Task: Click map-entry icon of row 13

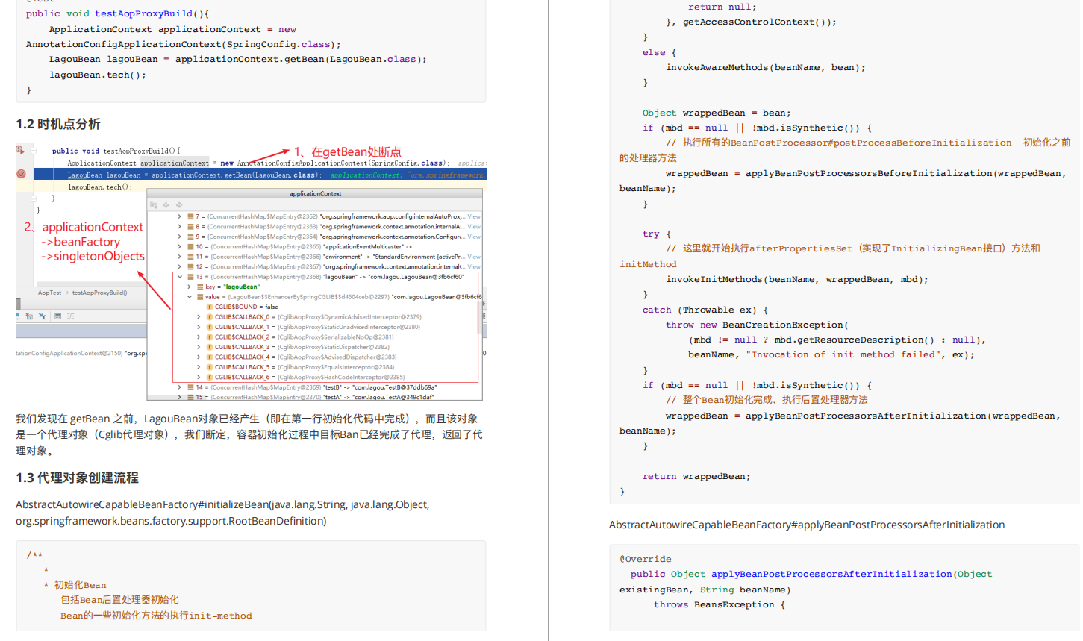Action: pyautogui.click(x=190, y=277)
